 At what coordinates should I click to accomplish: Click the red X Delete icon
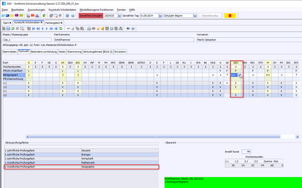(17, 28)
